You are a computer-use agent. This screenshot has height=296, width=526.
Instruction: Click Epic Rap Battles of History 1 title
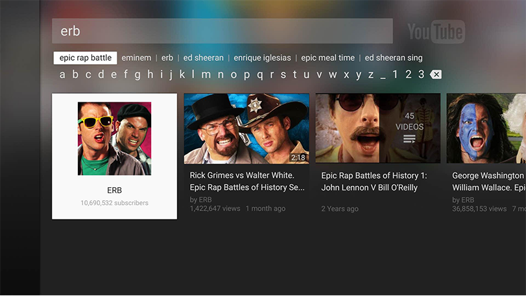point(374,181)
